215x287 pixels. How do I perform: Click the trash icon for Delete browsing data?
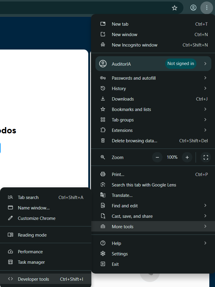pos(103,141)
